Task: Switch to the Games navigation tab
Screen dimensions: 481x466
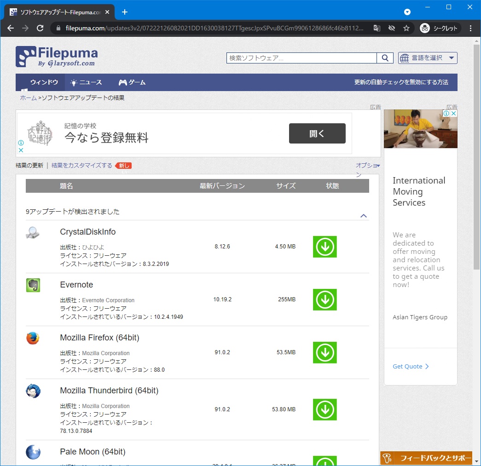Action: [132, 82]
